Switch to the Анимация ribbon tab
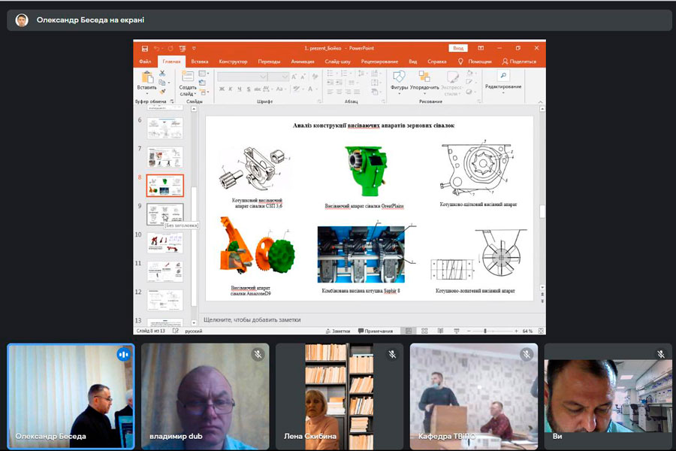Screen dimensions: 676x451 pyautogui.click(x=303, y=62)
